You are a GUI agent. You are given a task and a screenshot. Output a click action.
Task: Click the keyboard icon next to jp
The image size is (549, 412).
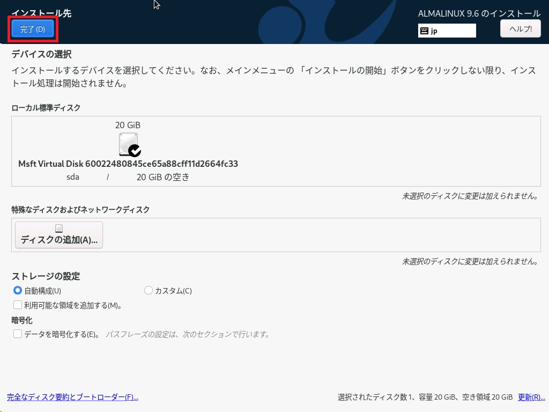pyautogui.click(x=424, y=31)
